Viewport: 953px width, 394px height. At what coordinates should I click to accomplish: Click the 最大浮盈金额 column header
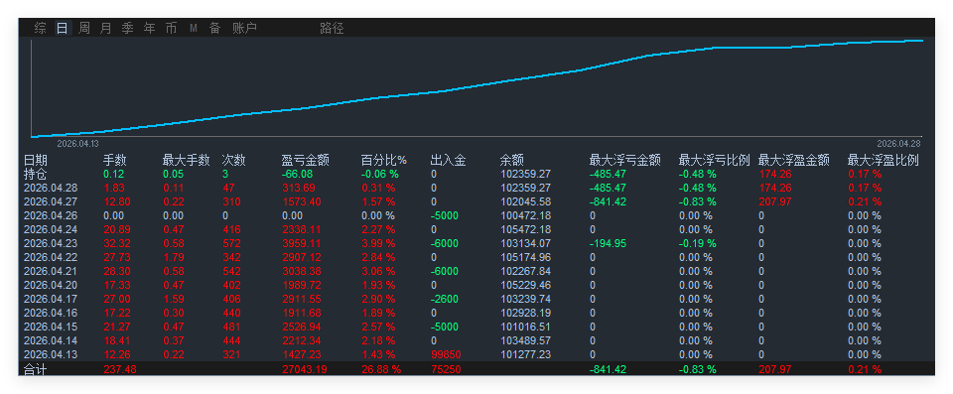(x=794, y=161)
